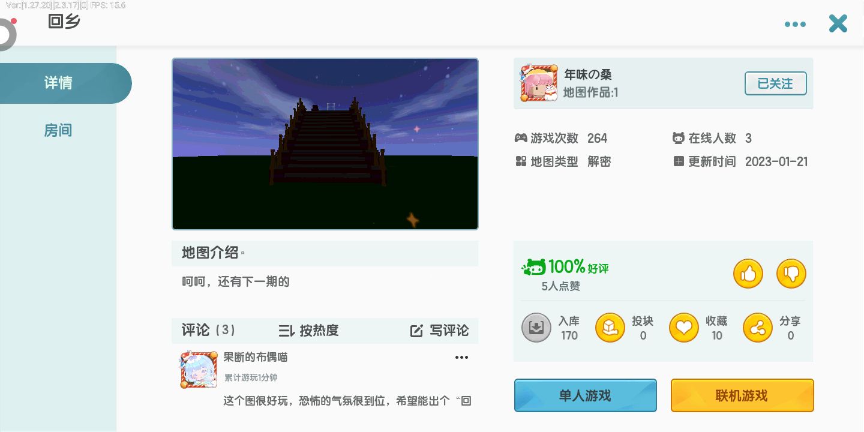Image resolution: width=864 pixels, height=432 pixels.
Task: Tap the 分享 share icon
Action: [x=758, y=328]
